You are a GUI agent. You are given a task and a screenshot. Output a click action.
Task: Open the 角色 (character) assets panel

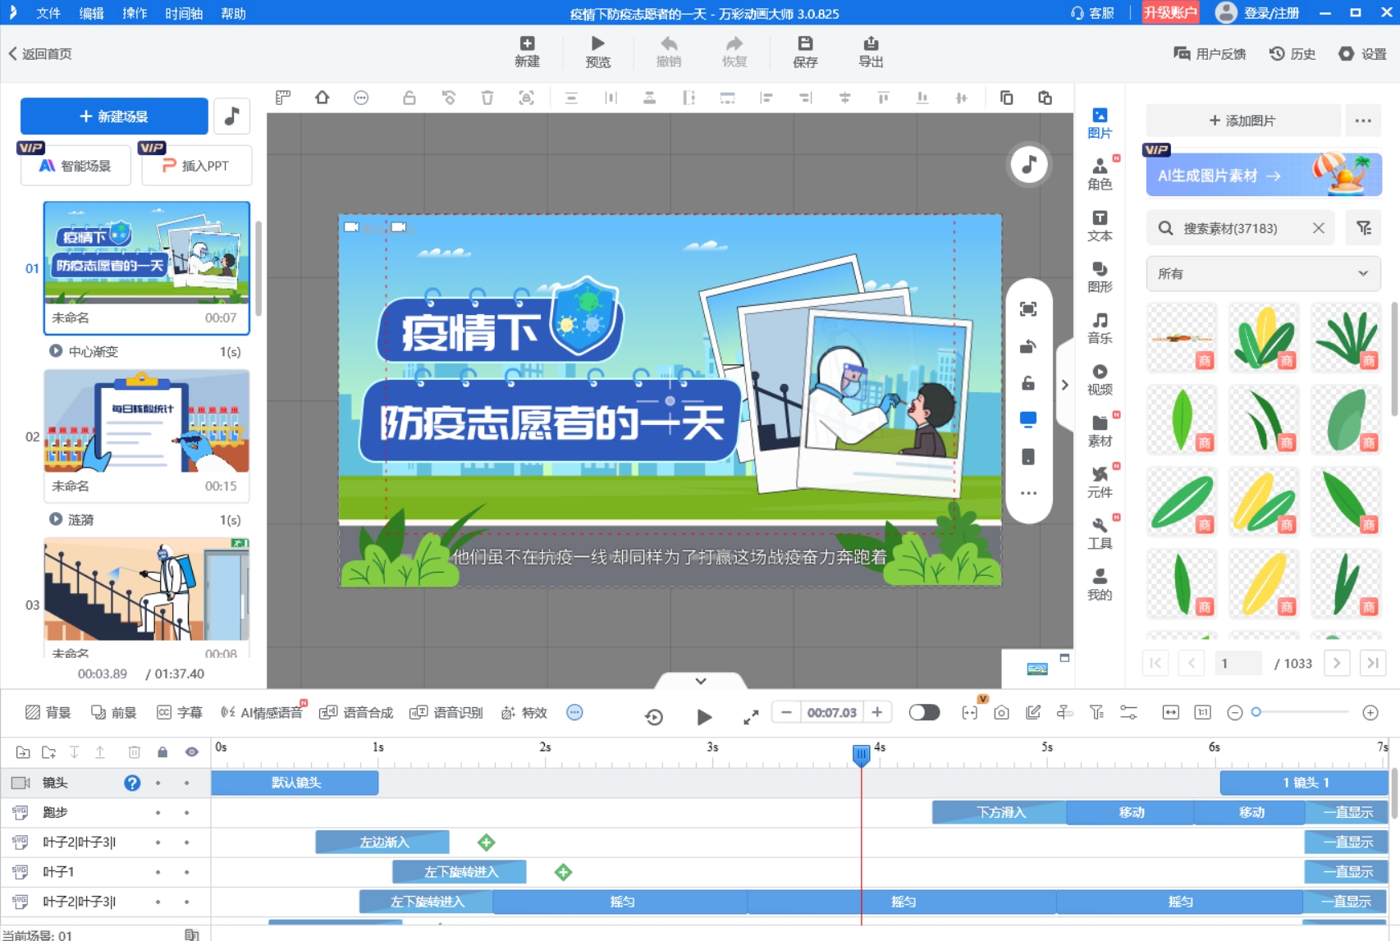tap(1100, 173)
